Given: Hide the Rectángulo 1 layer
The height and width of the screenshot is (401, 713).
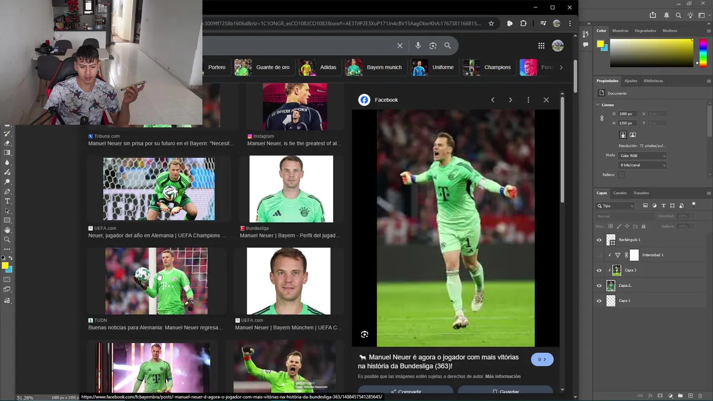Looking at the screenshot, I should [599, 240].
